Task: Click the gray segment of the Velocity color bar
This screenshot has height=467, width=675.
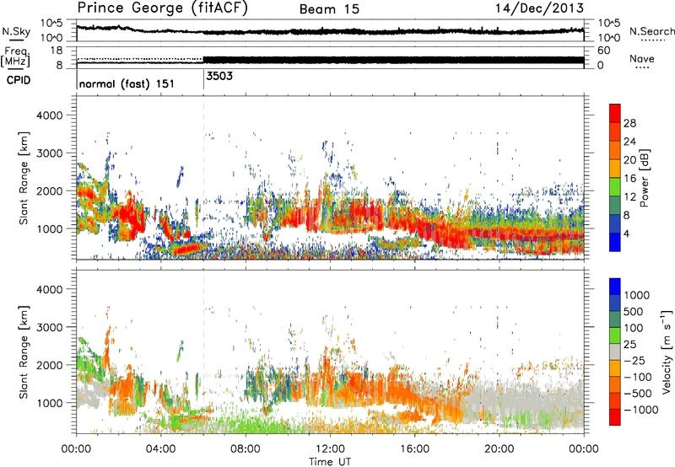Action: click(615, 352)
